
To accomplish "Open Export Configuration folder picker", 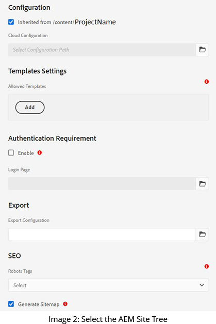I will [x=203, y=234].
